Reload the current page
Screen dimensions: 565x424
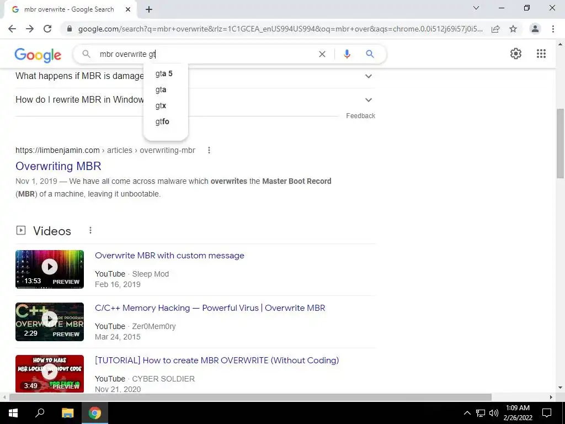(47, 29)
